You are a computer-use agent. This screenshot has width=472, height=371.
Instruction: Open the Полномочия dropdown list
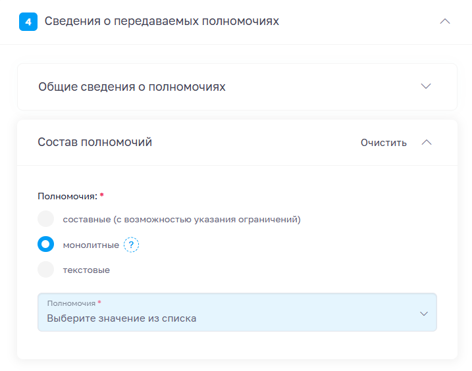pyautogui.click(x=237, y=312)
